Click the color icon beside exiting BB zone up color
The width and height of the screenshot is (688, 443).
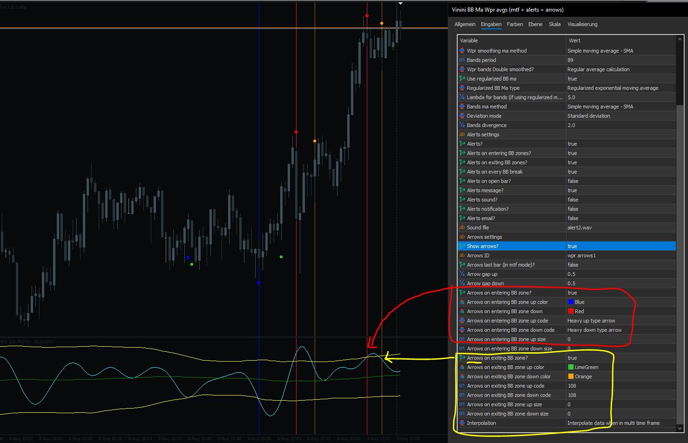point(462,367)
